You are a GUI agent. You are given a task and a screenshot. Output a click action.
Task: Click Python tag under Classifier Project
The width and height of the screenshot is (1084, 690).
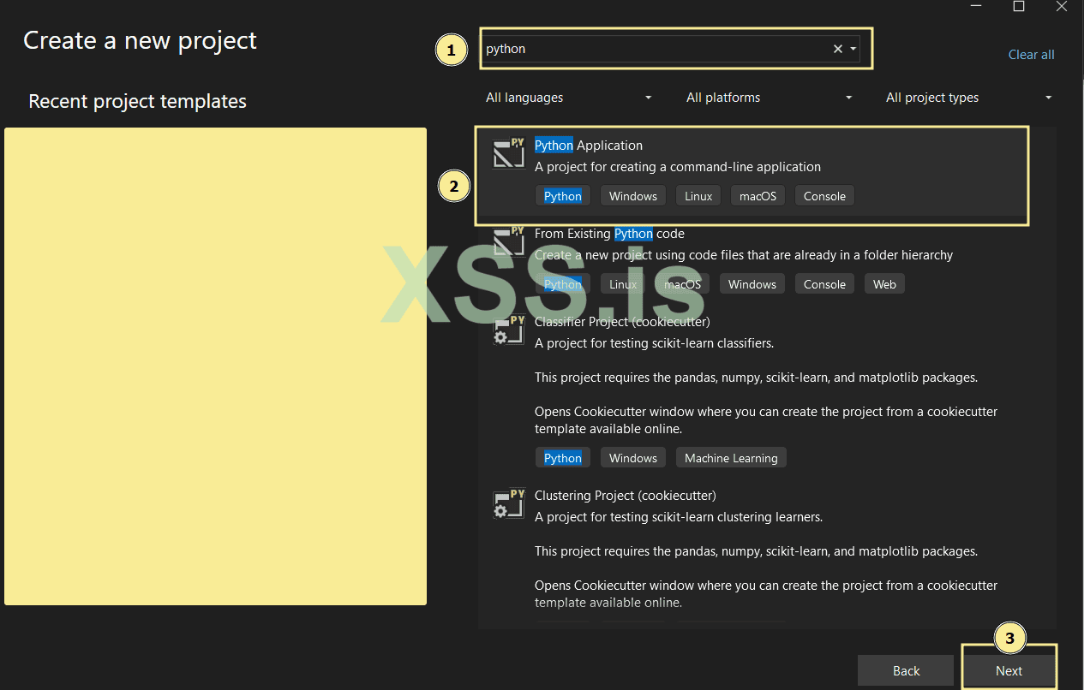click(562, 458)
